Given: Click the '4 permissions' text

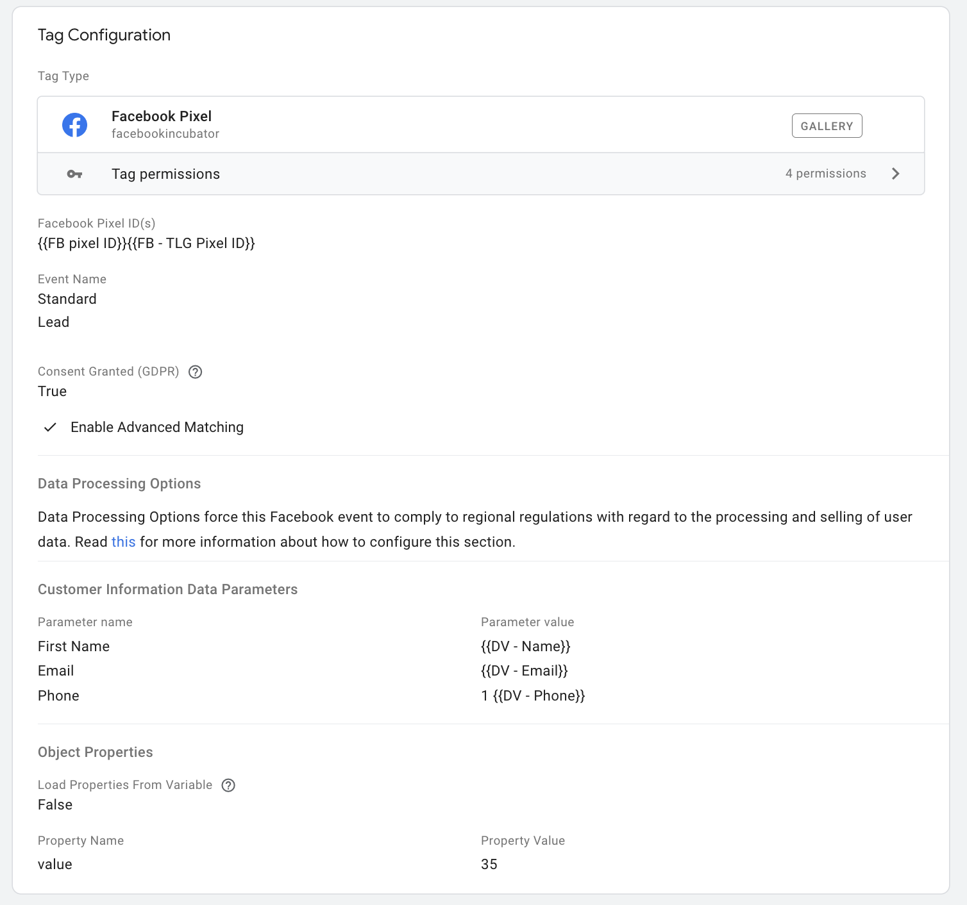Looking at the screenshot, I should (825, 174).
